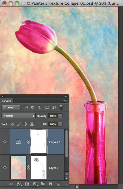Click the Add layer mask icon
Screen dimensions: 123x189
(x=27, y=184)
